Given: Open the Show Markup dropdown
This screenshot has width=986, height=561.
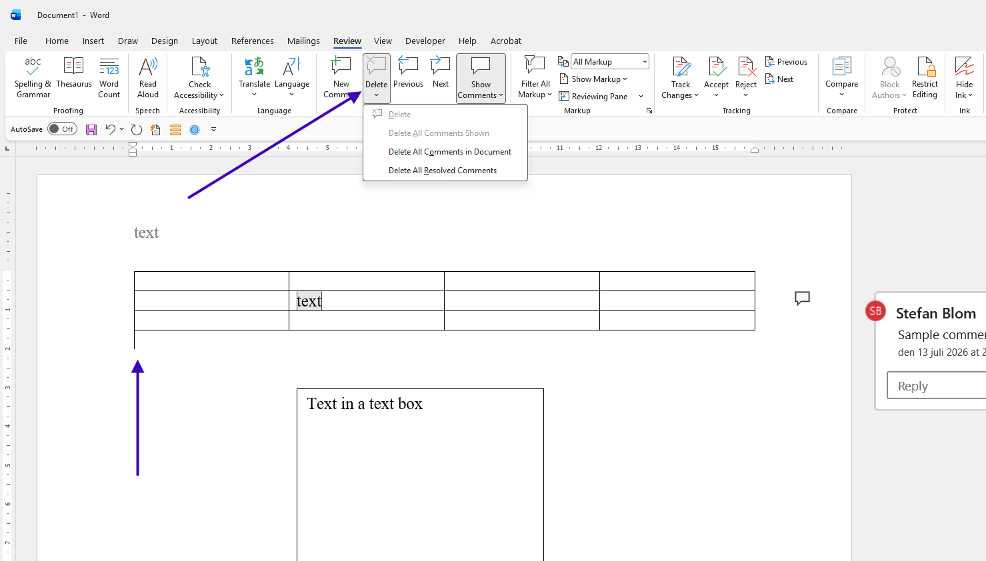Looking at the screenshot, I should click(593, 79).
